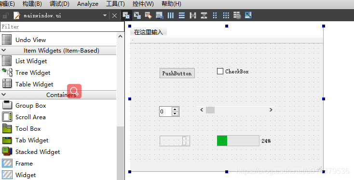This screenshot has height=180, width=354.
Task: Click Break Layout icon
Action: point(237,15)
